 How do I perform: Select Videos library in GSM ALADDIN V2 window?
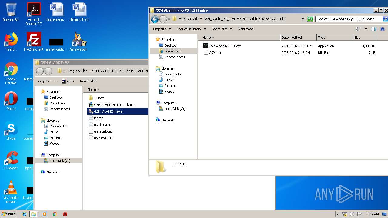click(55, 144)
